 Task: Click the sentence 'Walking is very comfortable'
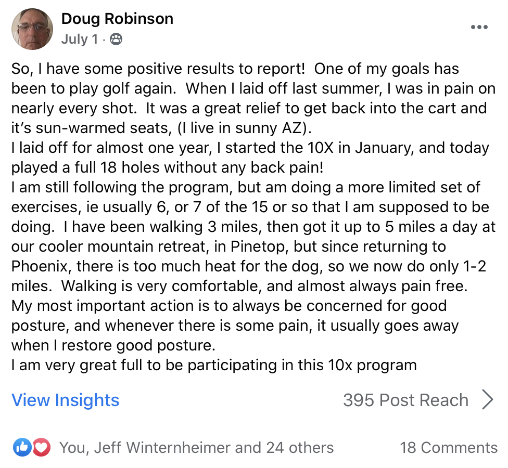click(x=264, y=286)
